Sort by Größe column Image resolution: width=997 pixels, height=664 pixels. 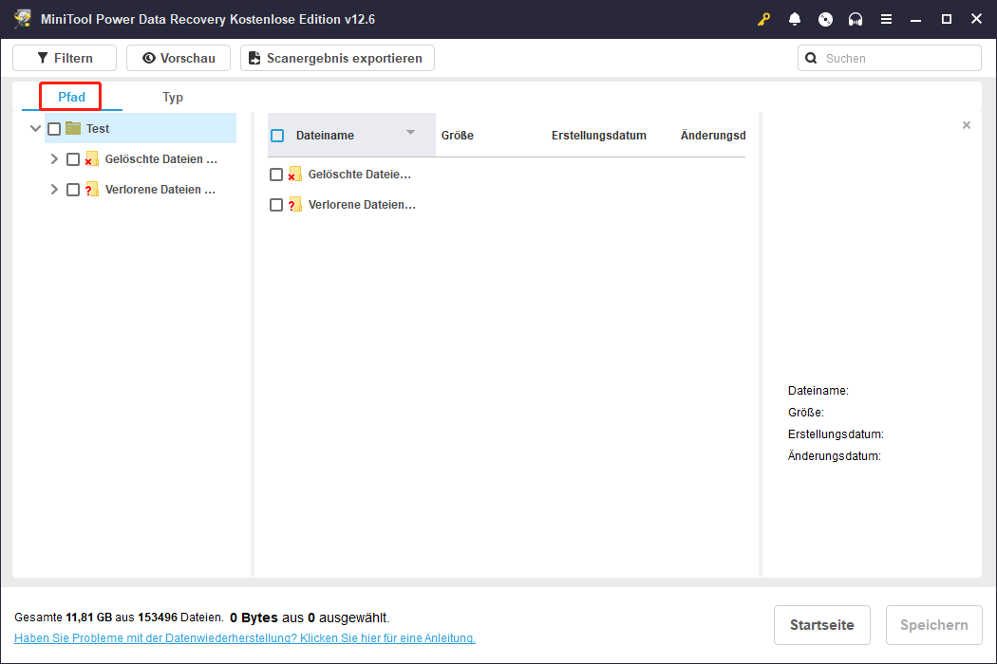(x=457, y=136)
